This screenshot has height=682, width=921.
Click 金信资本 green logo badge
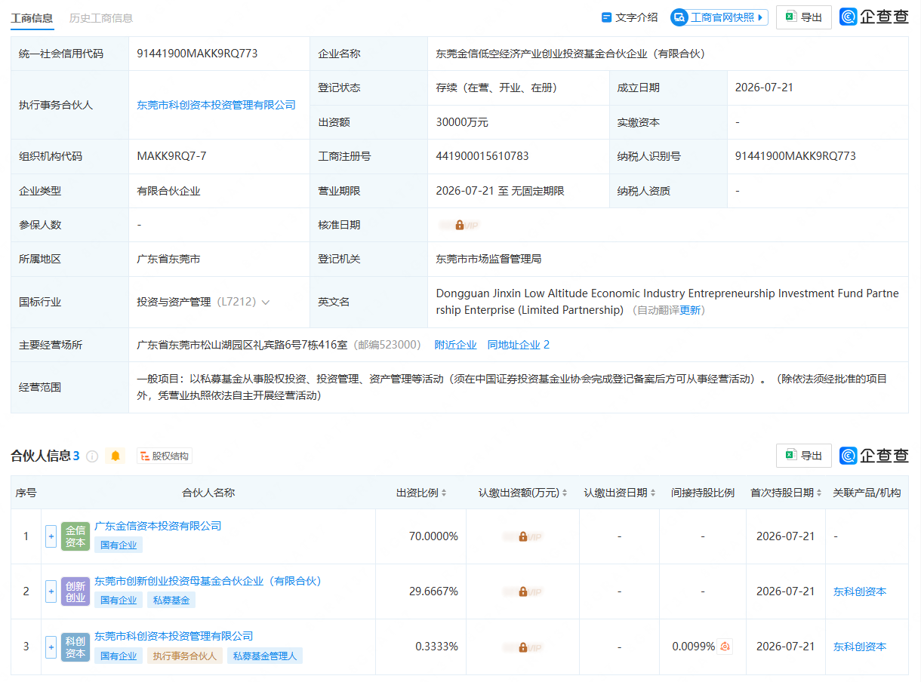pyautogui.click(x=75, y=536)
